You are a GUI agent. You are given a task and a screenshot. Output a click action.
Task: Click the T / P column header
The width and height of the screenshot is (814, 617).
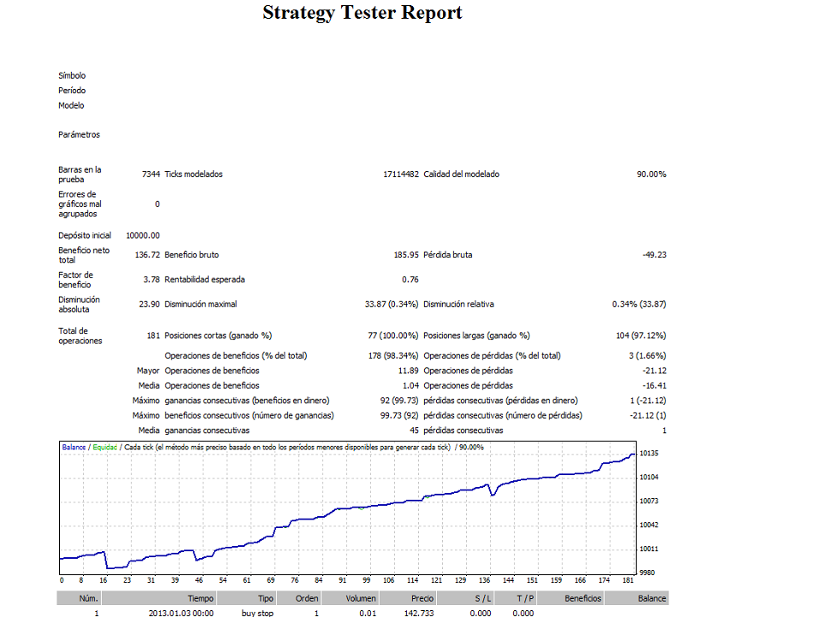(x=524, y=598)
